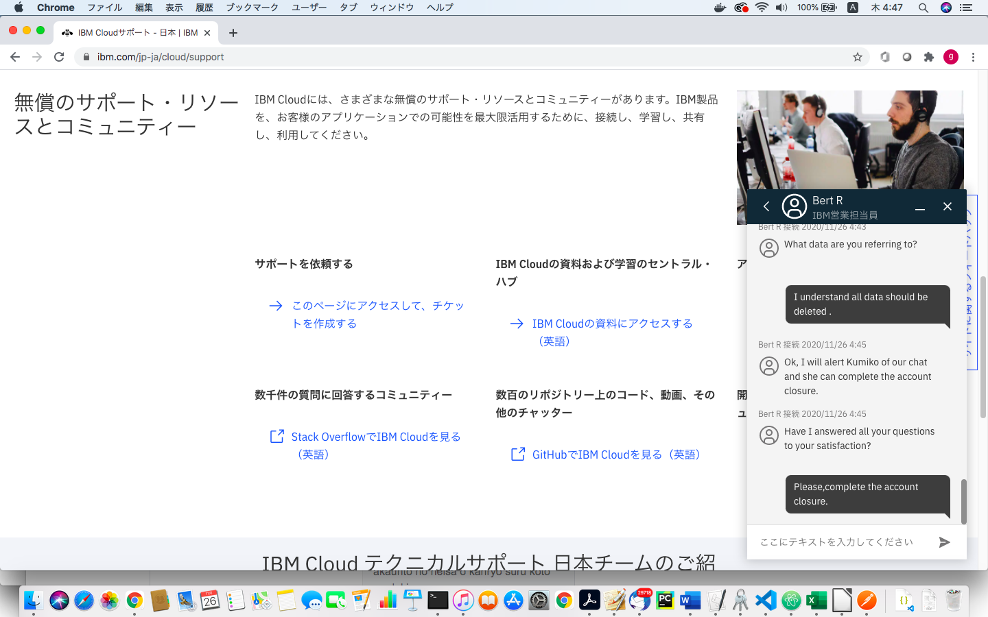This screenshot has width=988, height=617.
Task: Open PyCharm from the Dock
Action: [664, 600]
